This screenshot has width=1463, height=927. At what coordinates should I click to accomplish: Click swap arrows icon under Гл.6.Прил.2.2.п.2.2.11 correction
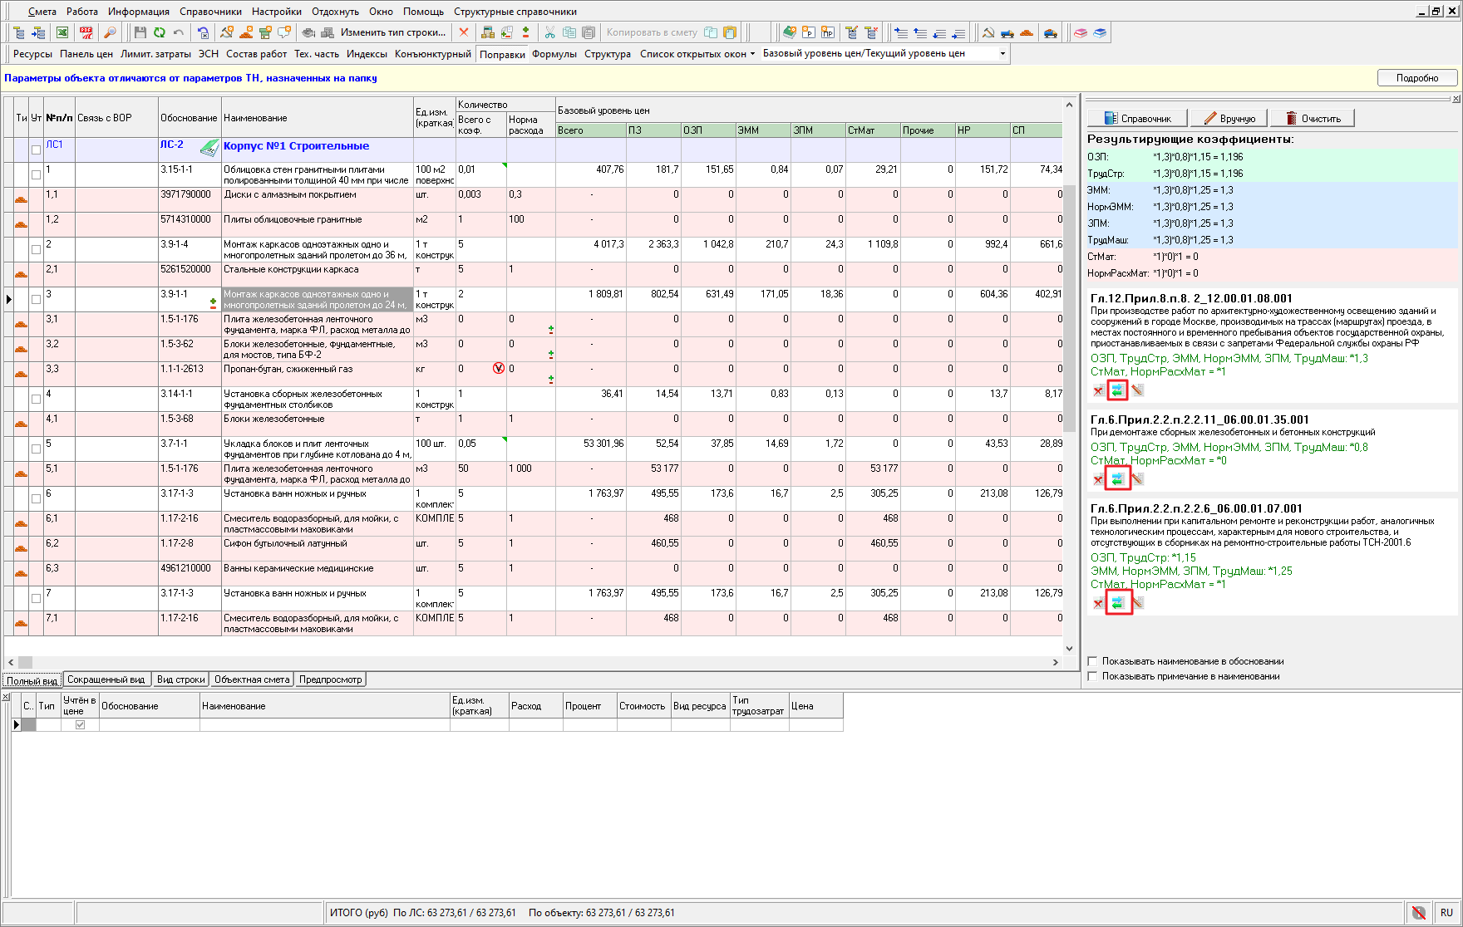pyautogui.click(x=1117, y=479)
